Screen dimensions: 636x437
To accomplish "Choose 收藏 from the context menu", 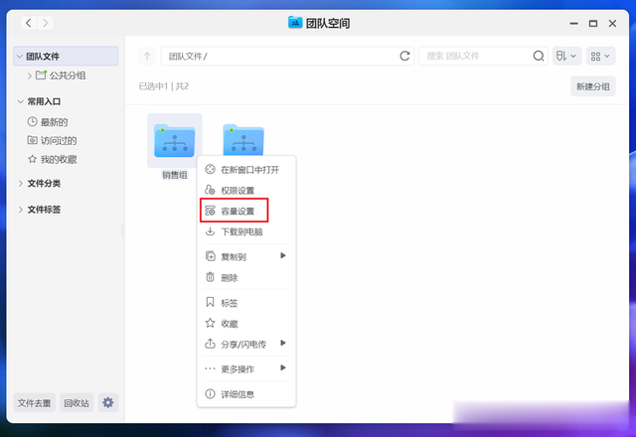I will [x=246, y=323].
